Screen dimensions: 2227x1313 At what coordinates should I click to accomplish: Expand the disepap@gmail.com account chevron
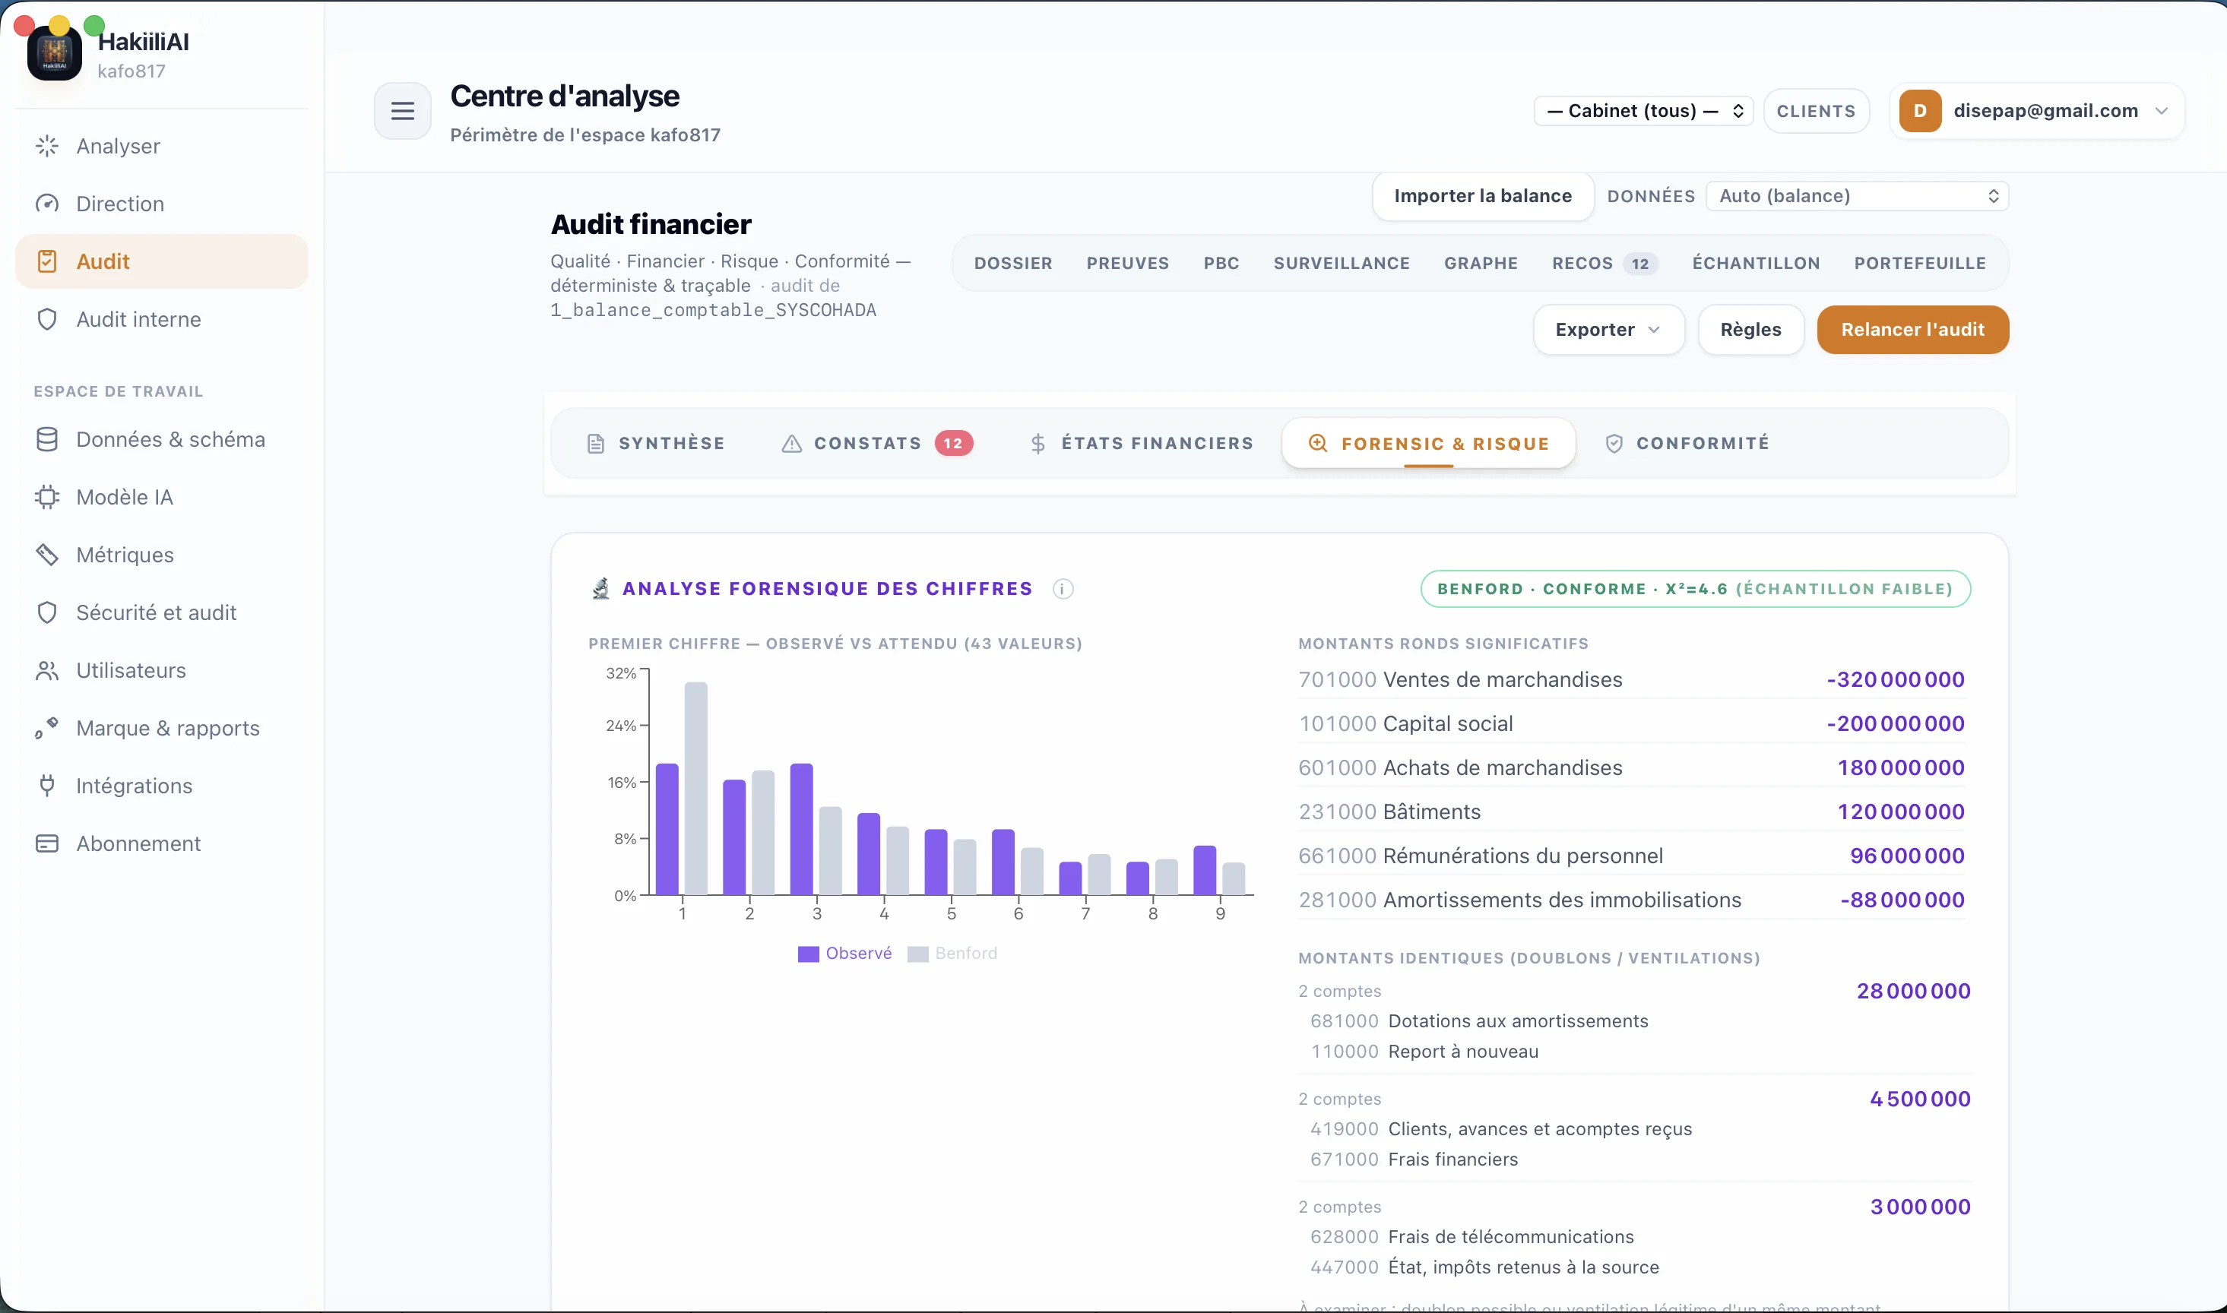coord(2162,111)
